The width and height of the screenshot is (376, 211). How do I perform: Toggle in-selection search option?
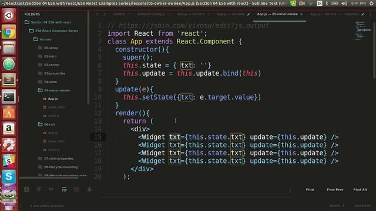click(x=76, y=189)
